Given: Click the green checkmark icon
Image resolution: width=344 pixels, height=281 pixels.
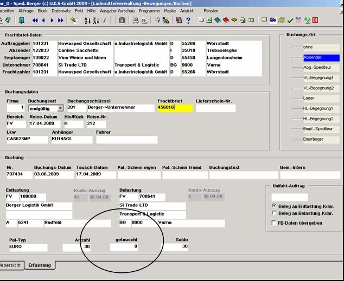Looking at the screenshot, I should [x=290, y=21].
